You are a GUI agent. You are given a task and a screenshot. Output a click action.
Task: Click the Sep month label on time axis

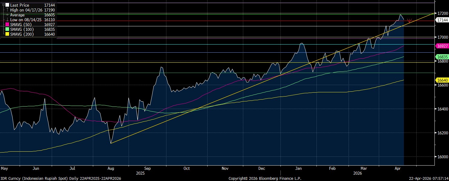pyautogui.click(x=147, y=168)
